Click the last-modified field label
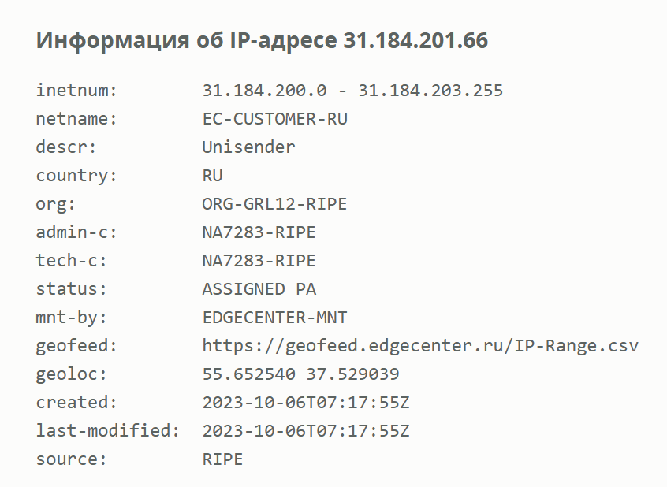This screenshot has width=667, height=487. (x=108, y=430)
